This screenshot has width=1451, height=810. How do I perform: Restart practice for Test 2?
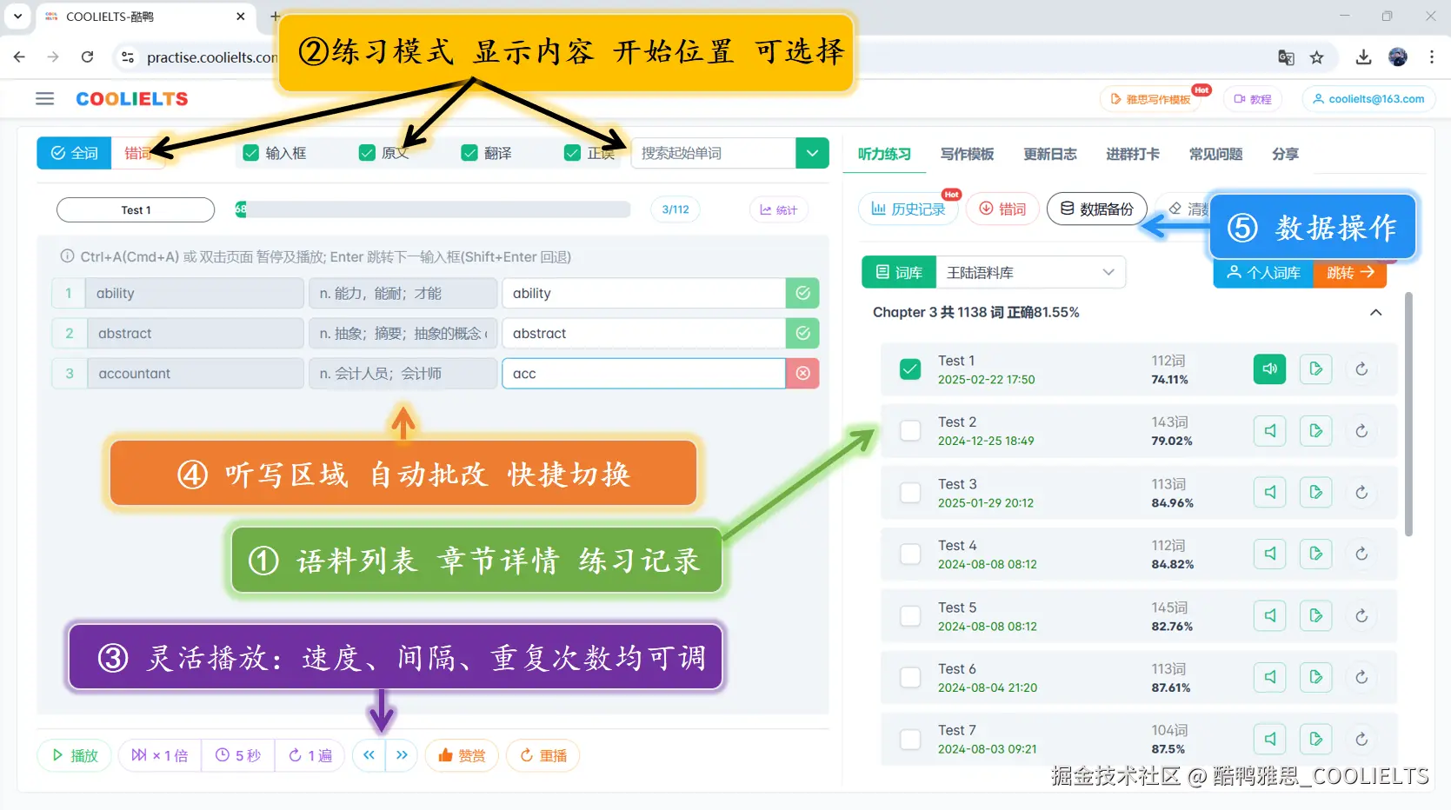click(x=1361, y=430)
